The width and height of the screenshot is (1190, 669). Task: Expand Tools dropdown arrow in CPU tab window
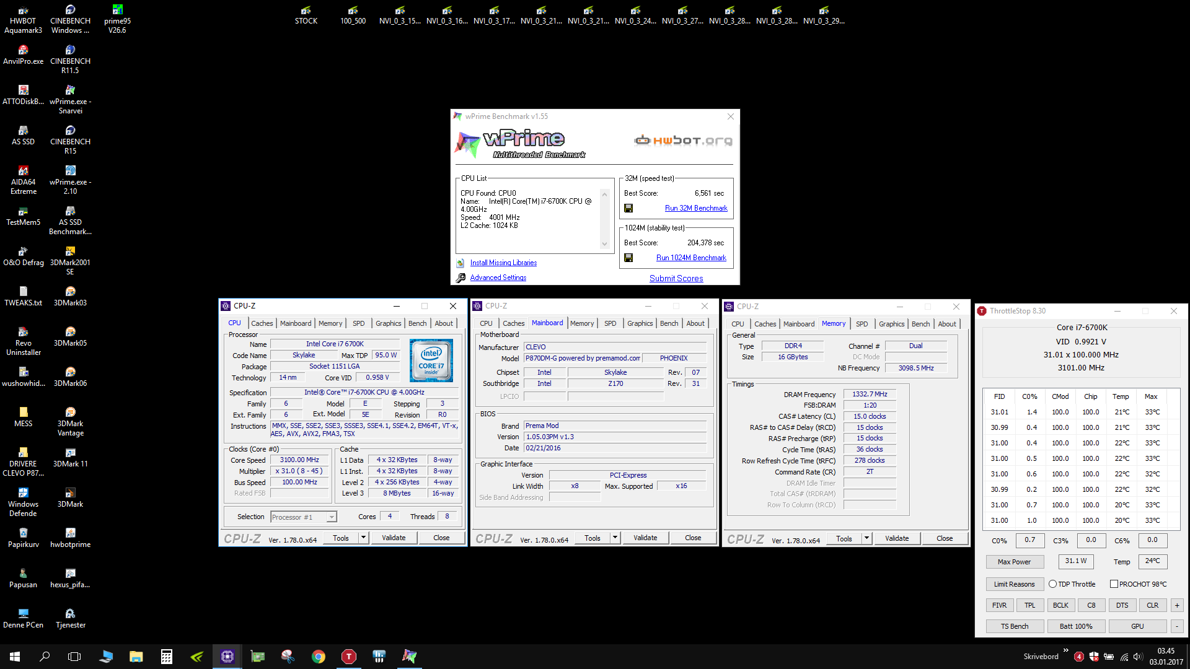click(364, 538)
